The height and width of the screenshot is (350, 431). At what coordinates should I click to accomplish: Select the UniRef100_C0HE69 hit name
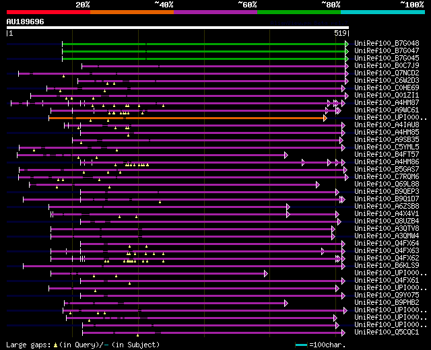click(x=387, y=88)
